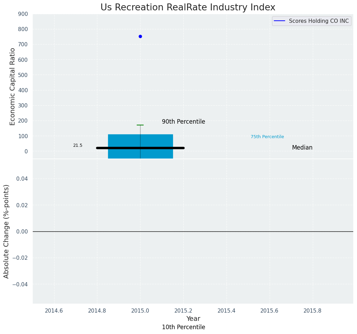Select the 10th Percentile label below the axis
357x334 pixels.
click(183, 327)
